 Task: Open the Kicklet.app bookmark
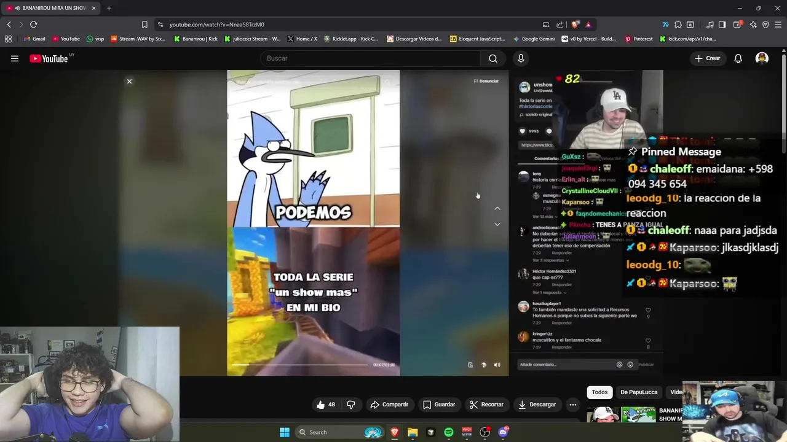click(x=350, y=39)
